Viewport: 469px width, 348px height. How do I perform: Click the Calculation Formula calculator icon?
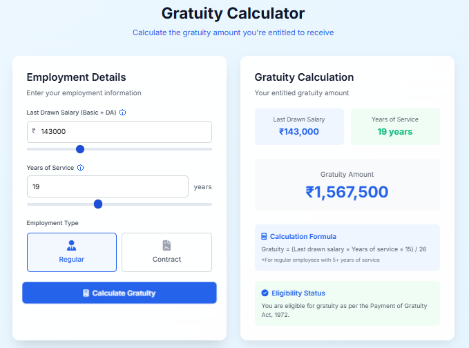[265, 236]
